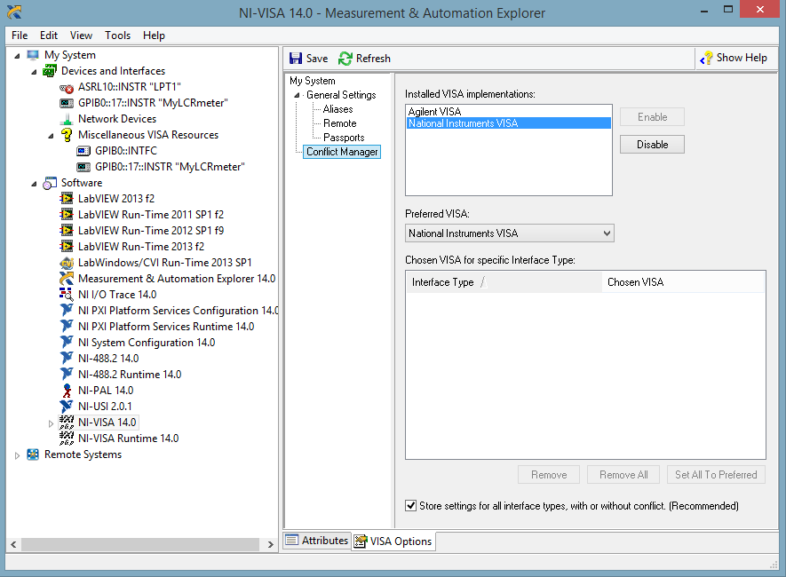Viewport: 786px width, 577px height.
Task: Click the NI-PAL 14.0 icon
Action: pyautogui.click(x=67, y=391)
